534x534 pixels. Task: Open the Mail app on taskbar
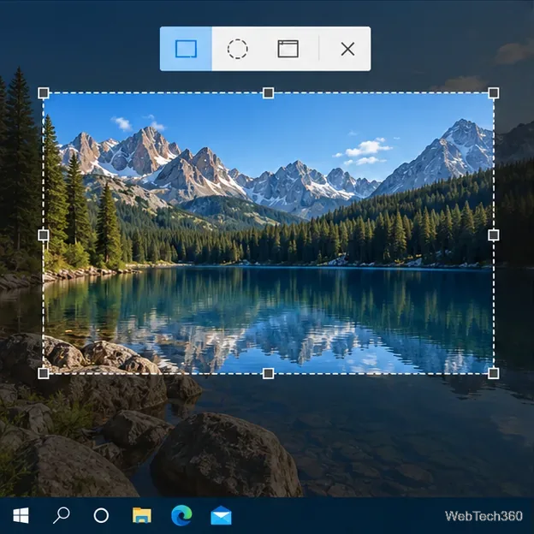[x=221, y=515]
